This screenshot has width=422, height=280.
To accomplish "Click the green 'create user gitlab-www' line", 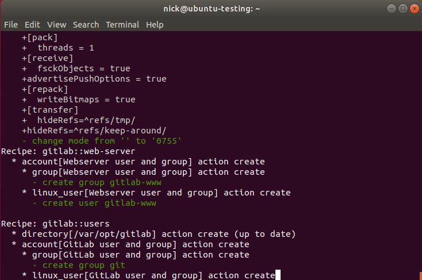I will click(x=94, y=203).
